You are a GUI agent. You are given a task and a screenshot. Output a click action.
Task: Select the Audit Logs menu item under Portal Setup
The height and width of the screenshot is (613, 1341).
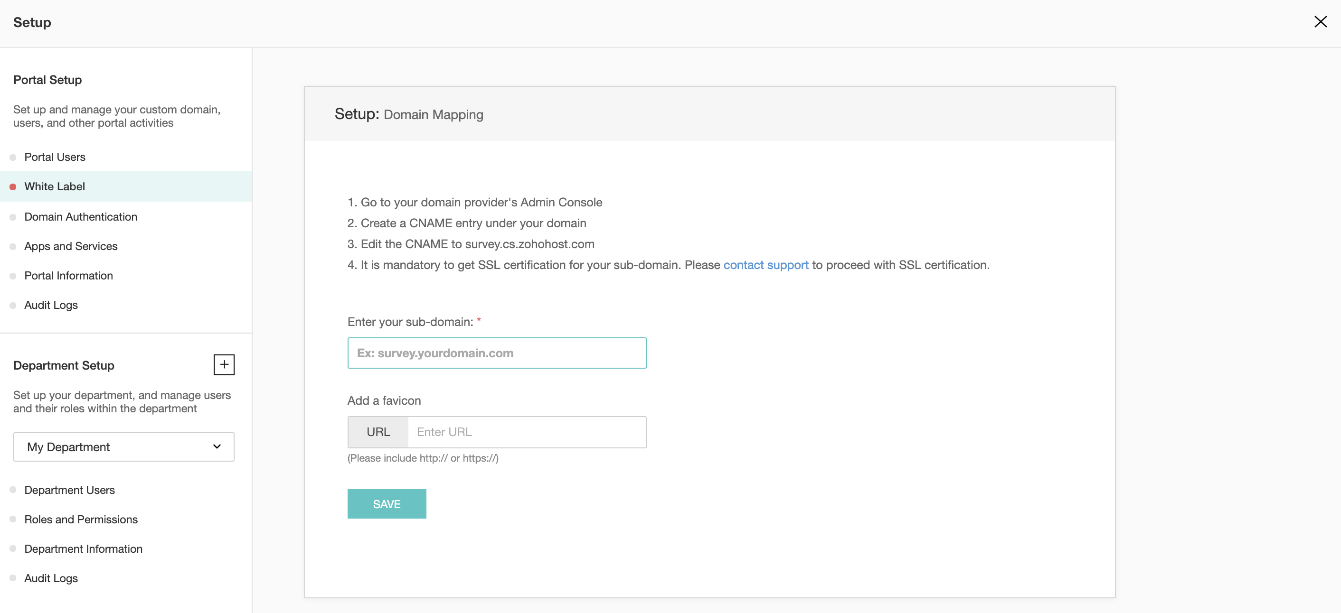[51, 304]
